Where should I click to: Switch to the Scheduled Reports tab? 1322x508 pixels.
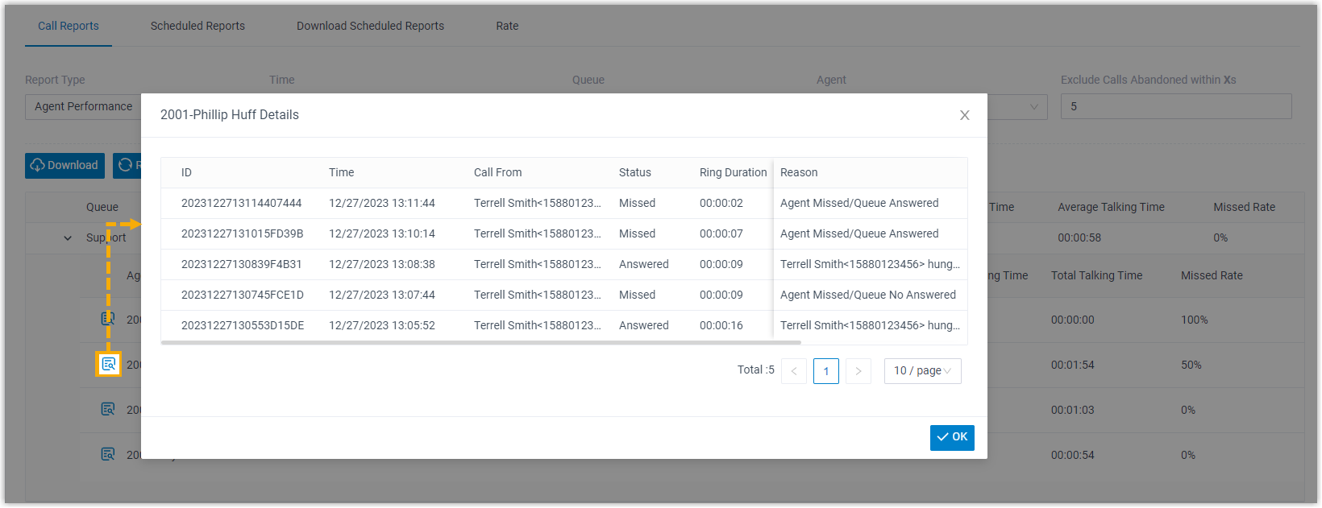(x=197, y=26)
